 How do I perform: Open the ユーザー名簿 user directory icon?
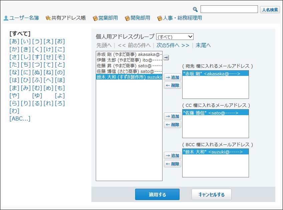(x=6, y=18)
